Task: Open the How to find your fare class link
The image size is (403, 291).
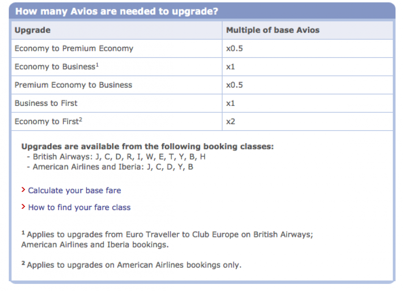Action: [79, 207]
